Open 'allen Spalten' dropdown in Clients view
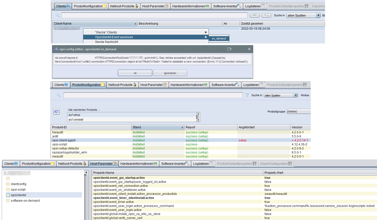 click(318, 15)
